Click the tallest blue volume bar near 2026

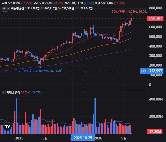tap(95, 116)
